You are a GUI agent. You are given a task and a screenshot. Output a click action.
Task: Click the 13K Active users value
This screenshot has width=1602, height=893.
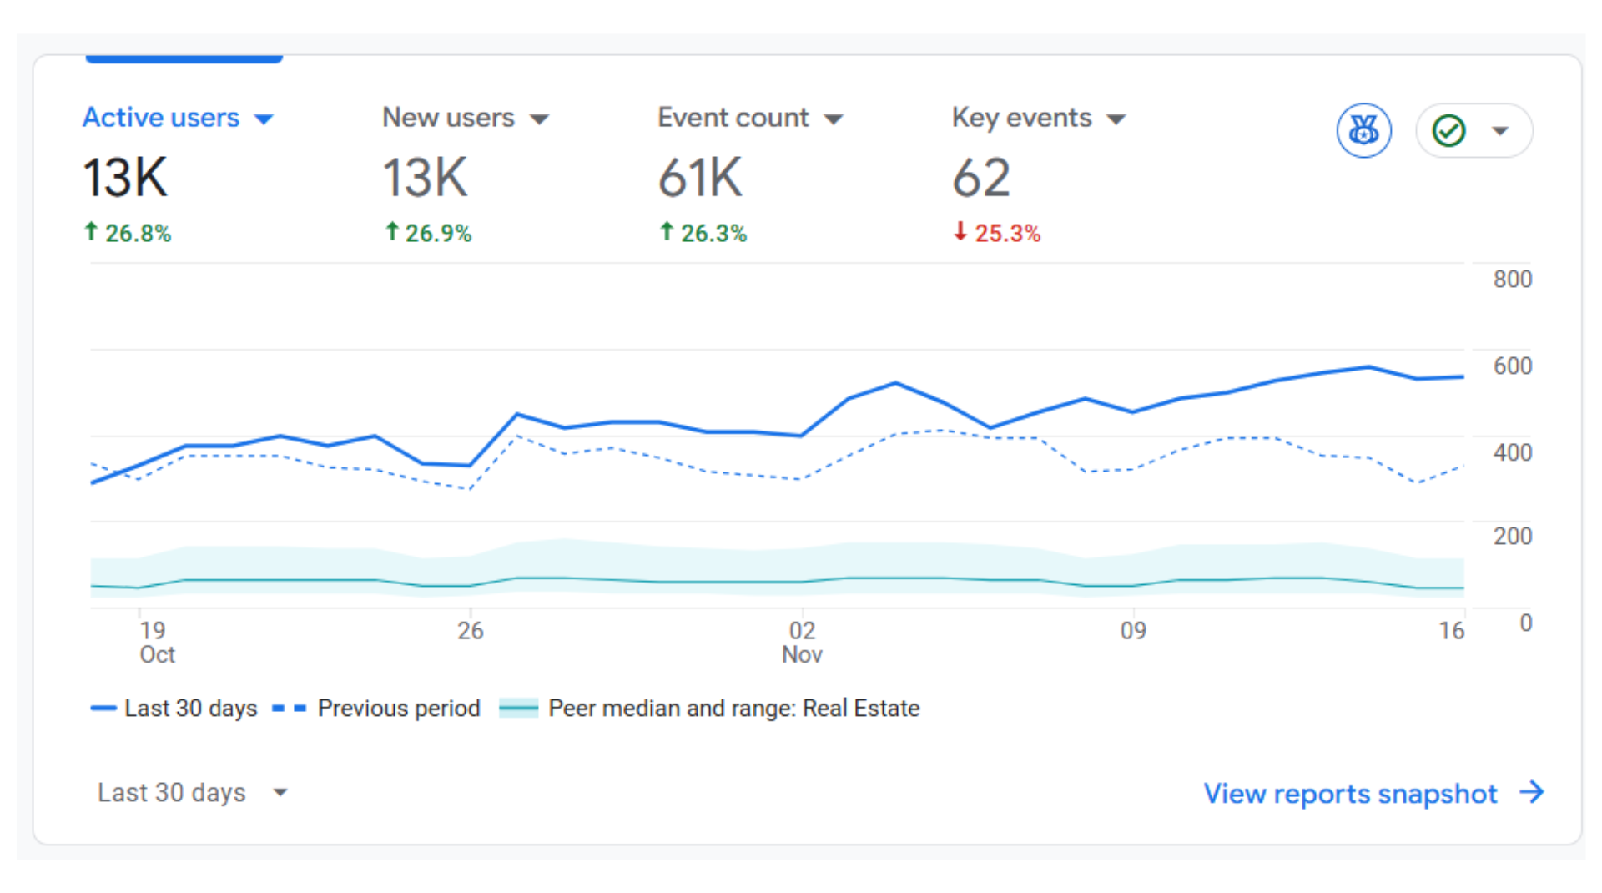(x=125, y=177)
